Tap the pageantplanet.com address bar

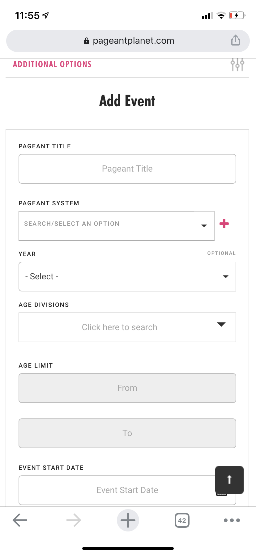133,41
